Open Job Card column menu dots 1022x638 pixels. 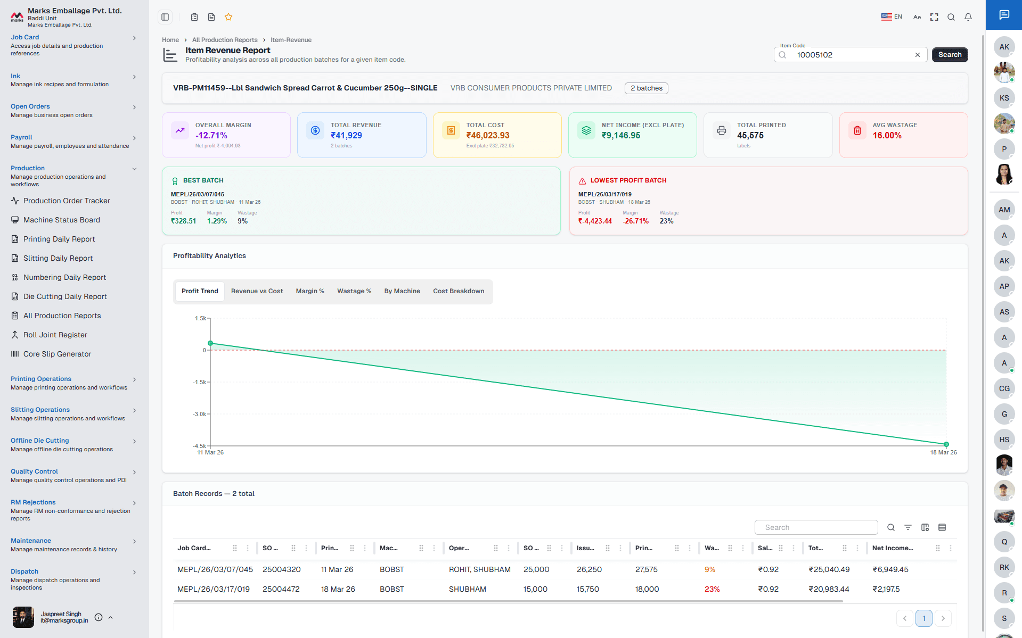(248, 548)
